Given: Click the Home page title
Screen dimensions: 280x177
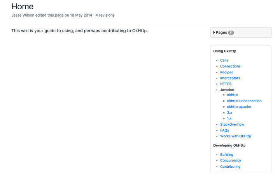Looking at the screenshot, I should point(22,6).
